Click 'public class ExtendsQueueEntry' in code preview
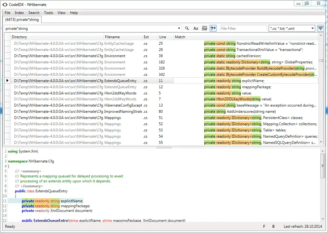The image size is (328, 233). pyautogui.click(x=41, y=191)
